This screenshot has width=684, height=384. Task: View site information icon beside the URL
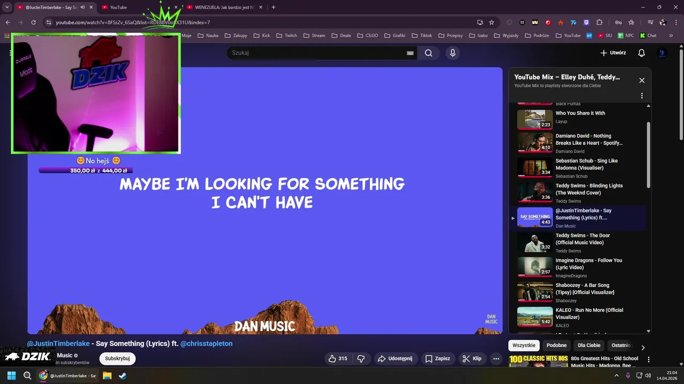[49, 22]
